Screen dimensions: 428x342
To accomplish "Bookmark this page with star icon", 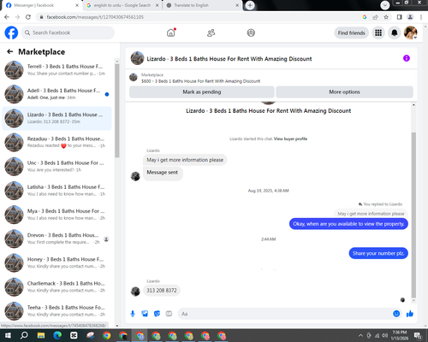I will point(386,17).
